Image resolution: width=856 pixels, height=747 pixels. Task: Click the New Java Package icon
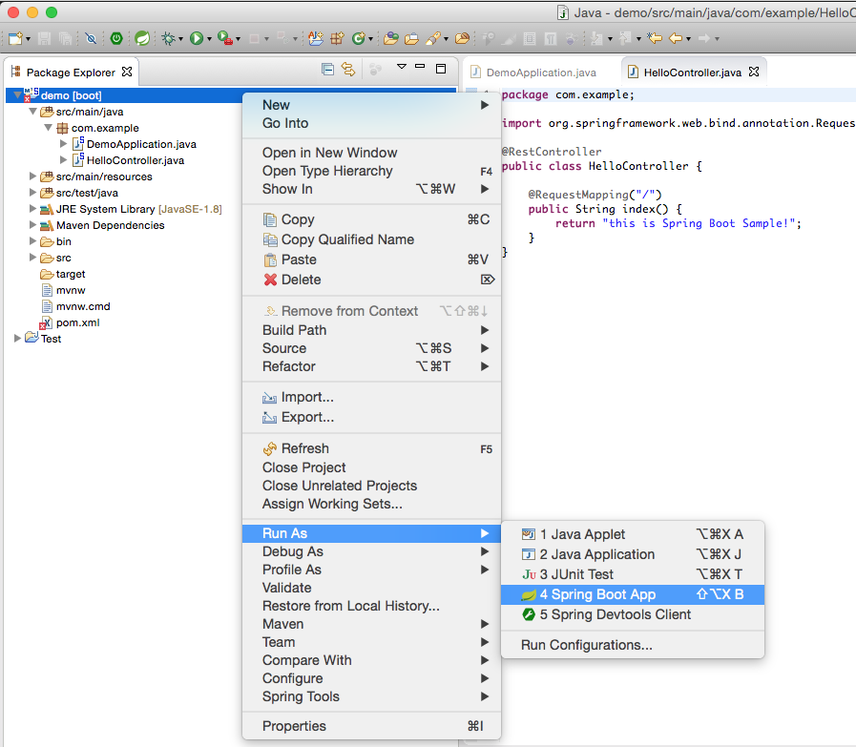(x=338, y=38)
